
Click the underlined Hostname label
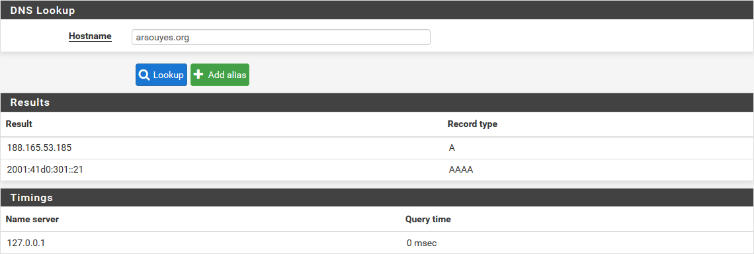(90, 36)
